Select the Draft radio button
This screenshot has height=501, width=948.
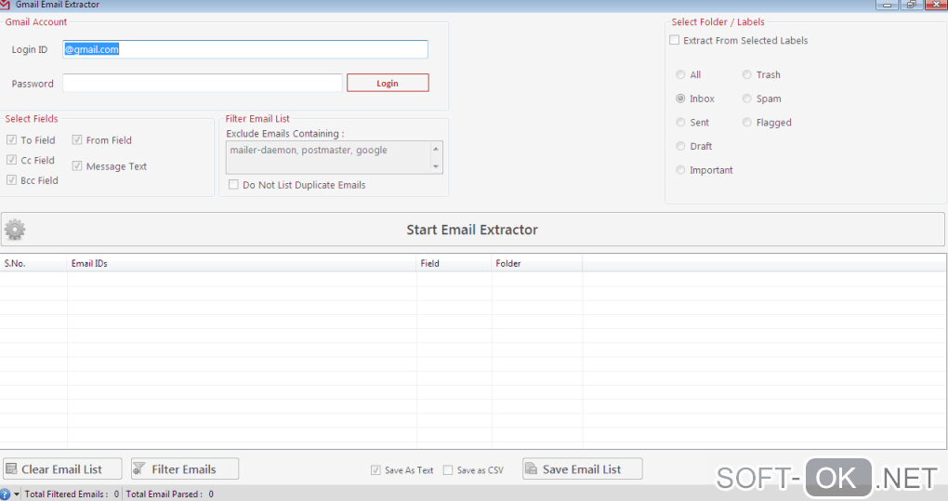pos(680,146)
